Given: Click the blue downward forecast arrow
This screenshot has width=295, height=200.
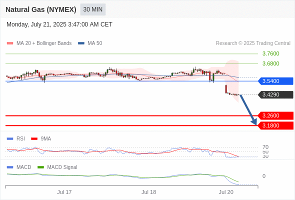Looking at the screenshot, I should click(248, 110).
